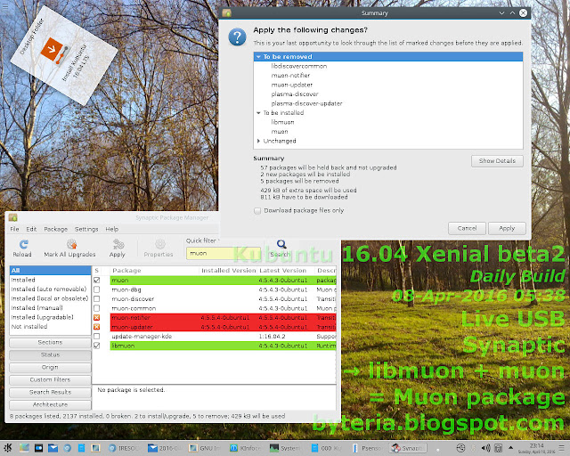Click the Show Details button
Viewport: 570px width, 456px height.
[x=497, y=161]
